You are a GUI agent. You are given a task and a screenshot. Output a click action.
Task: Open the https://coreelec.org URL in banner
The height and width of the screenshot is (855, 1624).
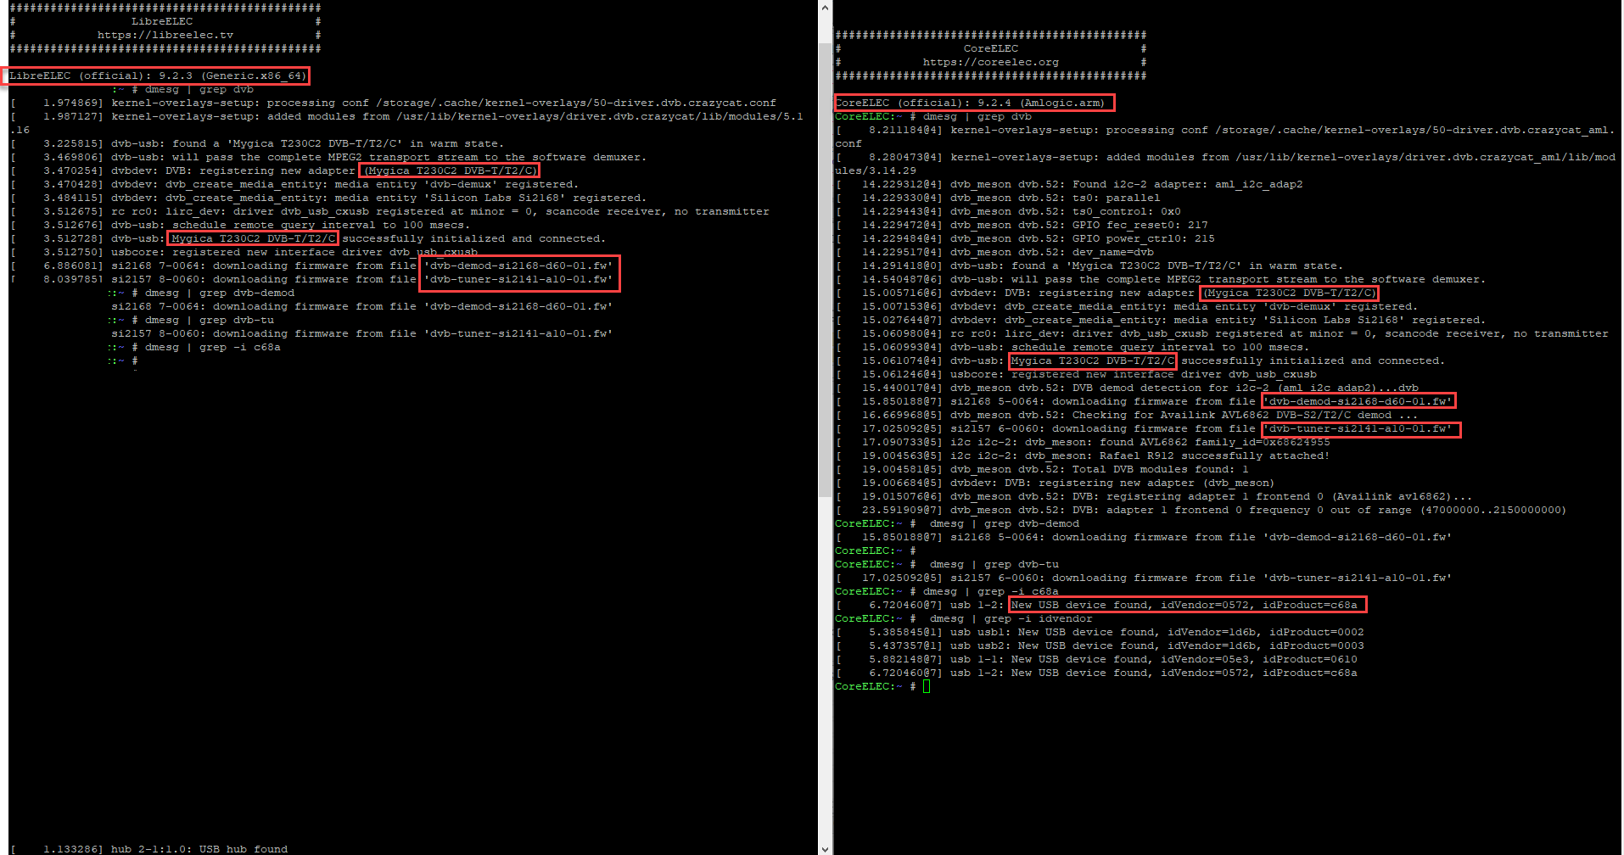(x=990, y=62)
